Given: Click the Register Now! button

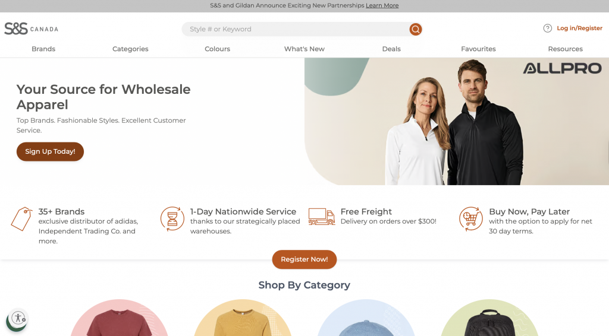Looking at the screenshot, I should [304, 259].
